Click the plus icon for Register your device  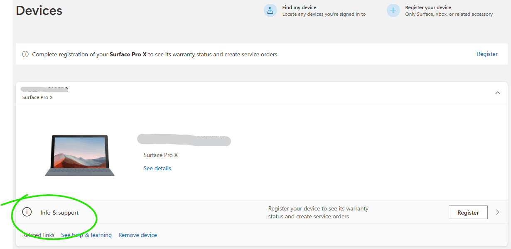pos(393,10)
